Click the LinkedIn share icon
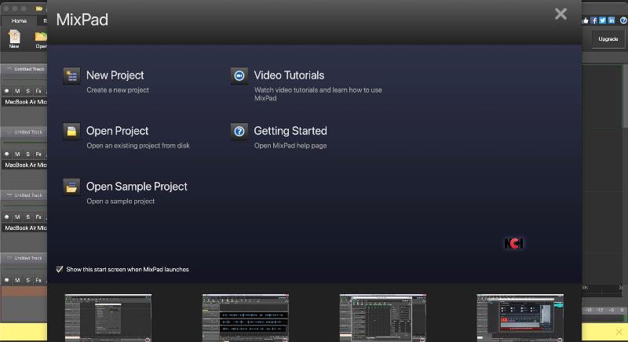 click(612, 20)
